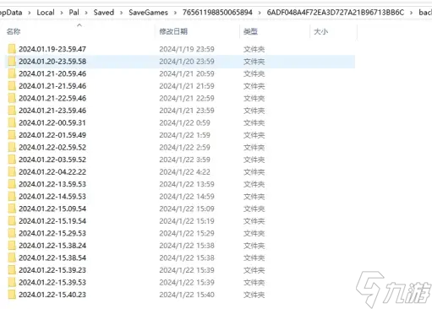Viewport: 432px width, 309px height.
Task: Navigate to Pal in the address bar
Action: coord(74,13)
